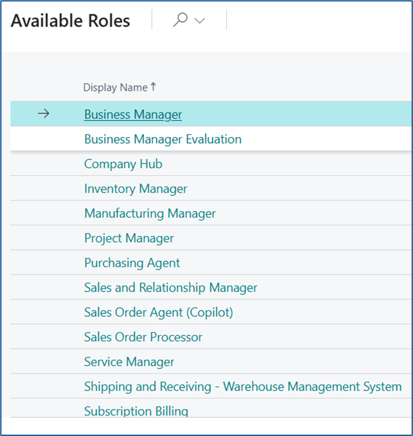Select Shipping and Receiving - Warehouse Management System
Viewport: 413px width, 436px height.
click(x=243, y=387)
